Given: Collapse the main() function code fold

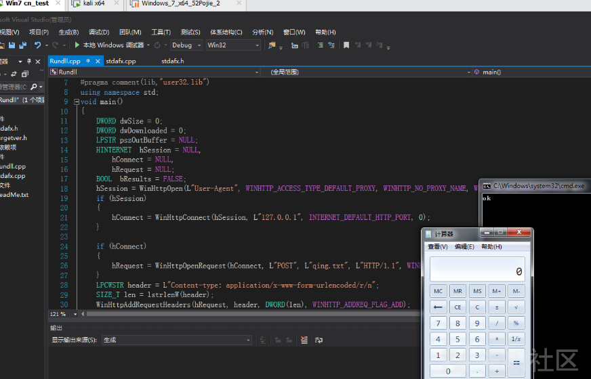Looking at the screenshot, I should [76, 102].
